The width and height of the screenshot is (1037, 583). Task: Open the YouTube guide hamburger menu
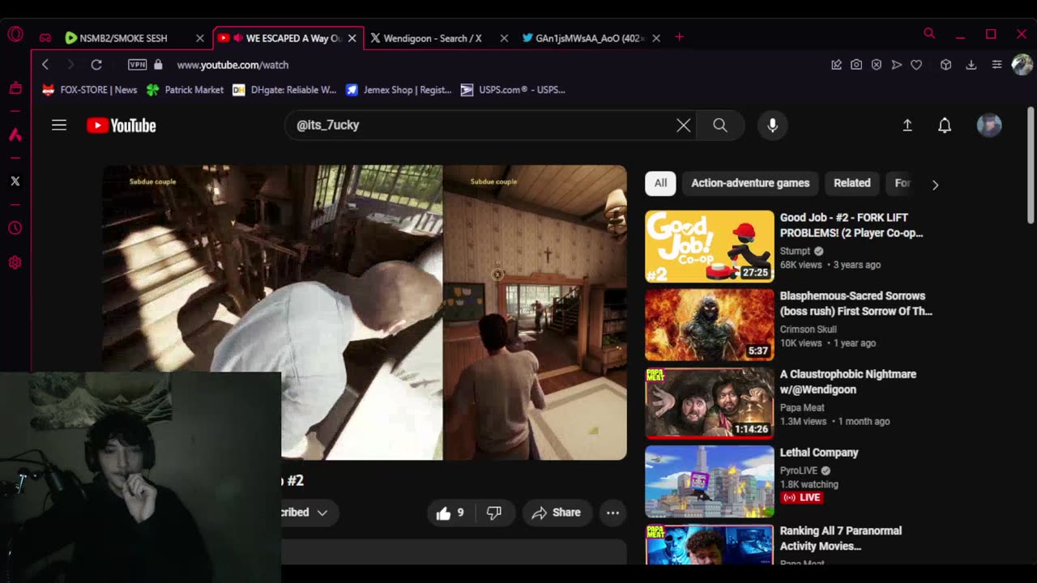point(59,126)
